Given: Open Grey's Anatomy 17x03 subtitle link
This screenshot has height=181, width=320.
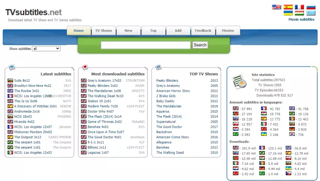Looking at the screenshot, I should click(x=104, y=80).
